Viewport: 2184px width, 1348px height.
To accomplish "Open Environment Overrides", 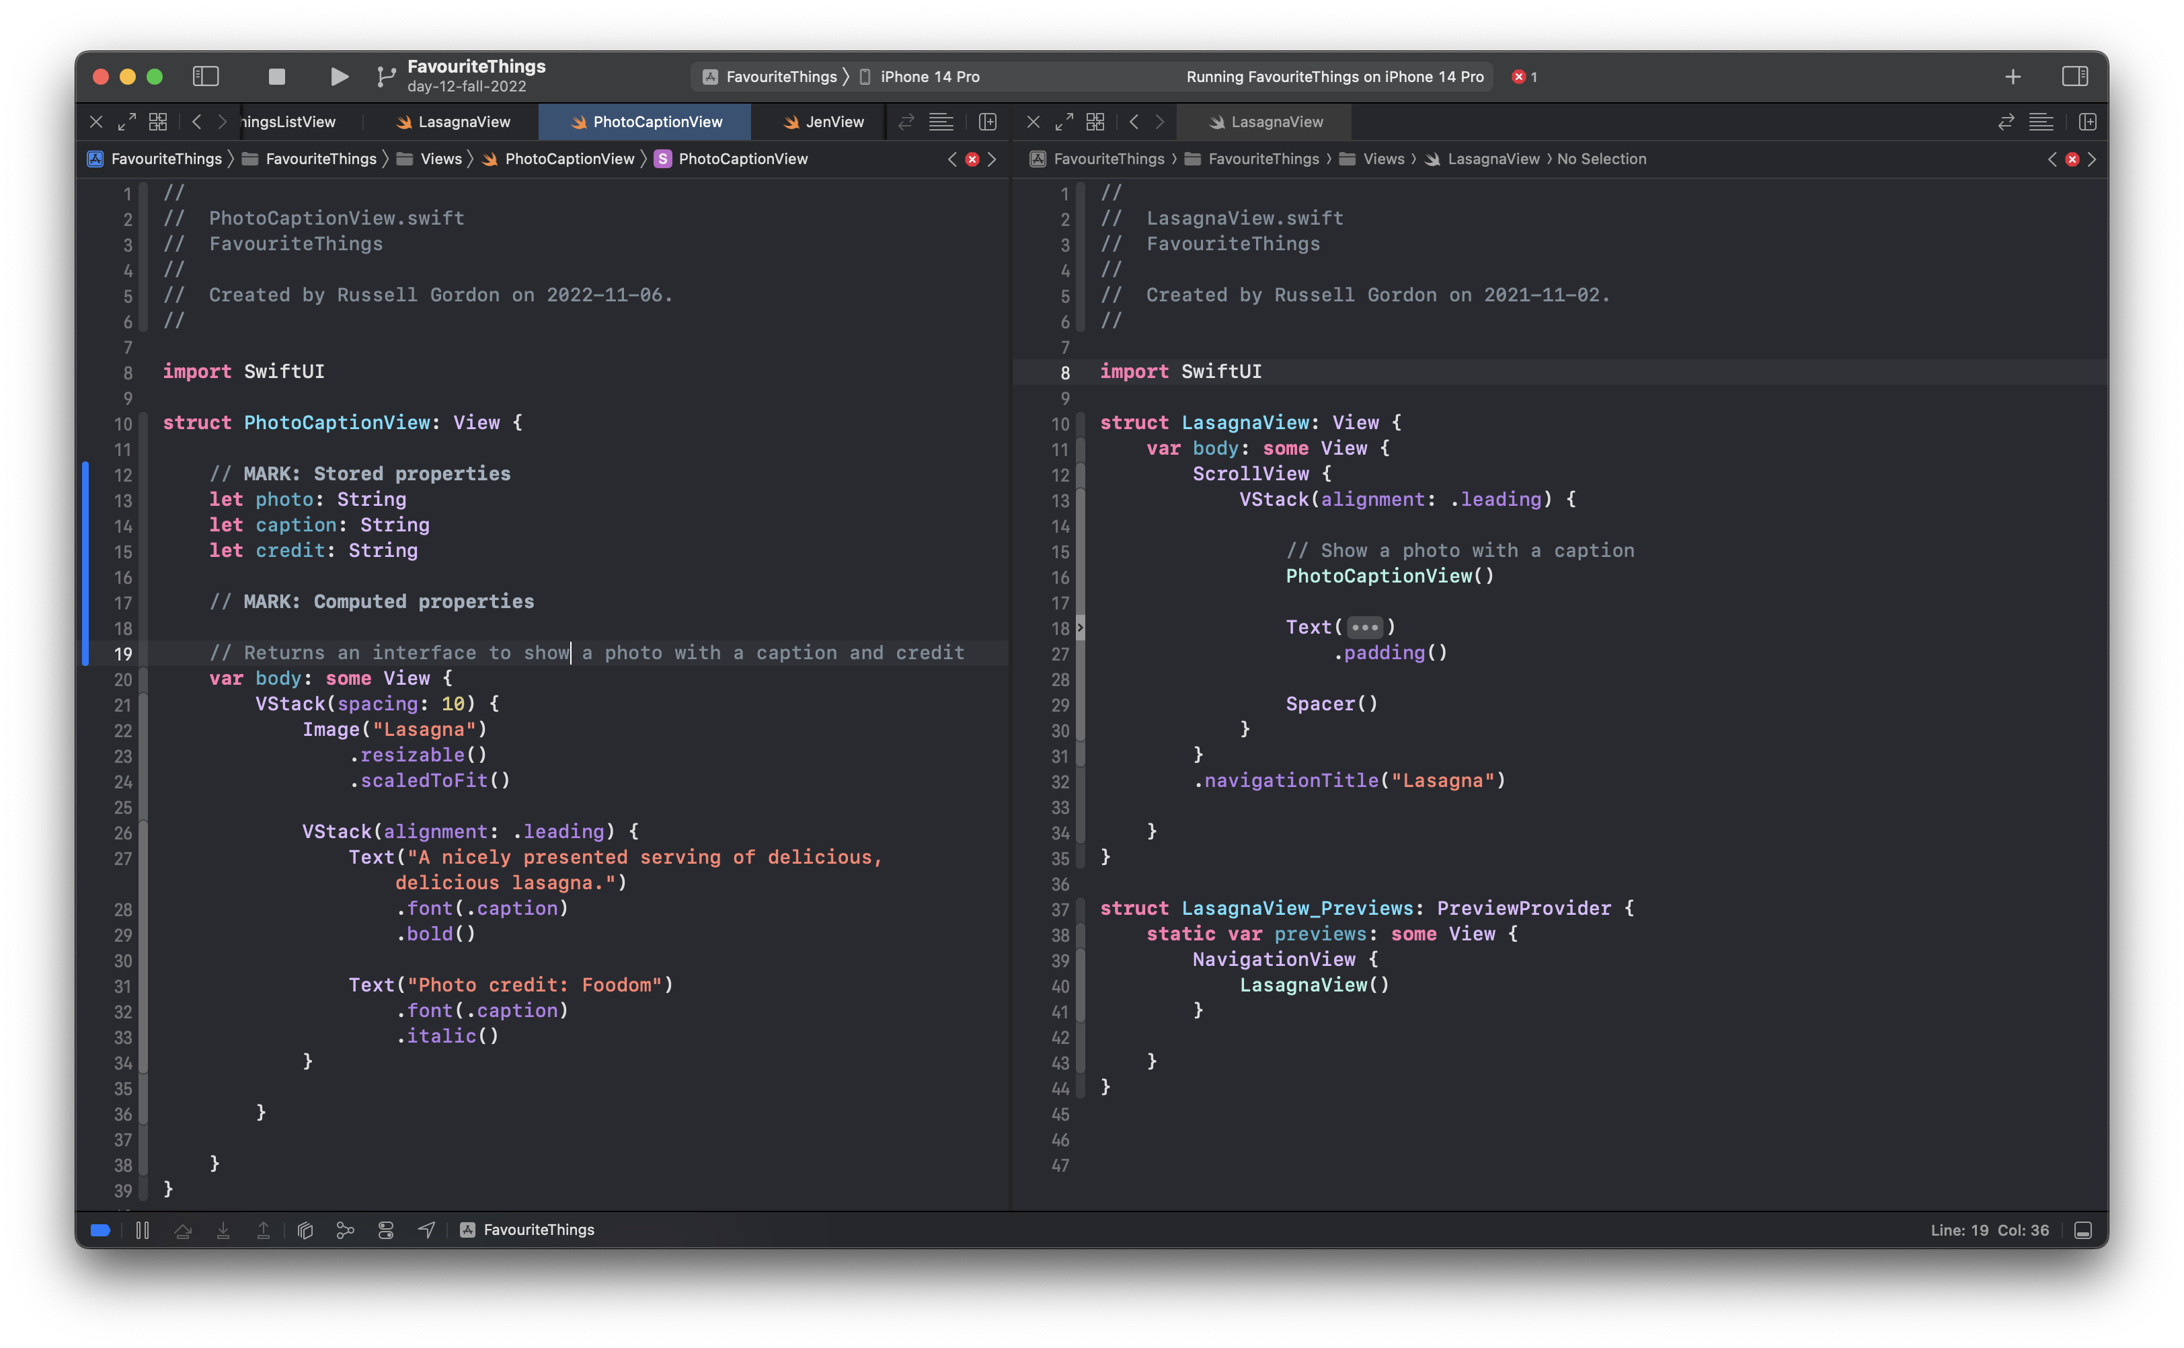I will tap(386, 1230).
